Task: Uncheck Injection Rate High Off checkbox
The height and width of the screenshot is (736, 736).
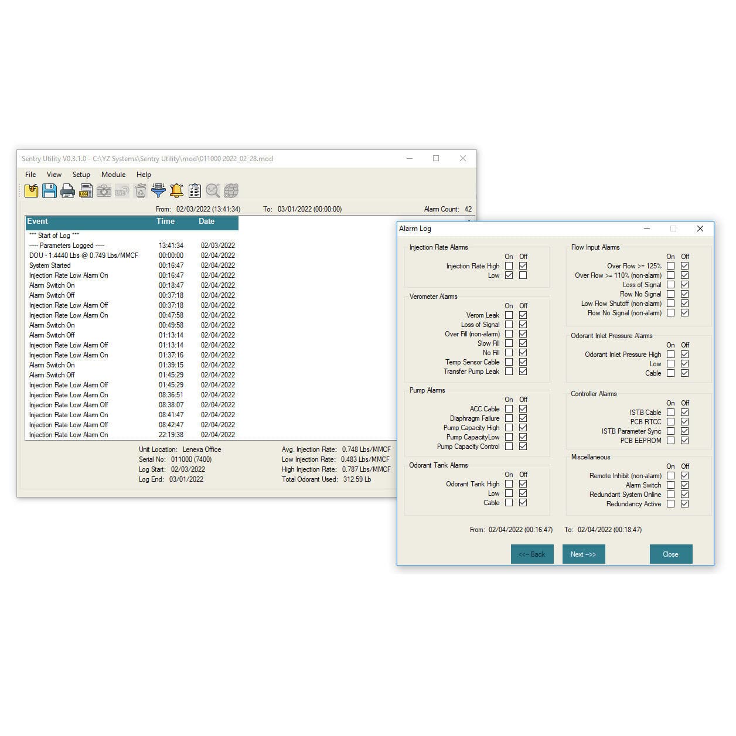Action: coord(523,265)
